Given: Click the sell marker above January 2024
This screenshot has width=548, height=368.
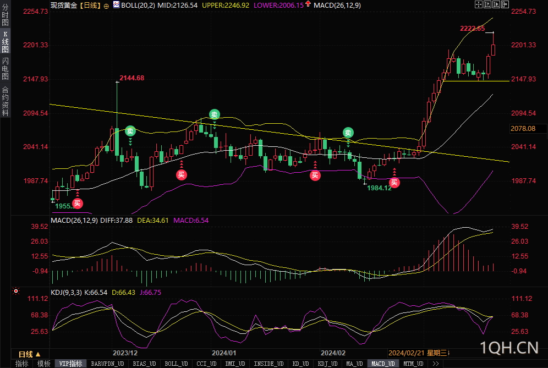Looking at the screenshot, I should (214, 114).
